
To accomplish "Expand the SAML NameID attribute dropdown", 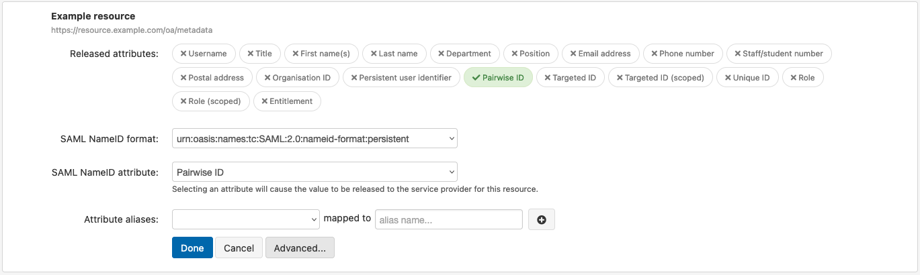I will [315, 172].
